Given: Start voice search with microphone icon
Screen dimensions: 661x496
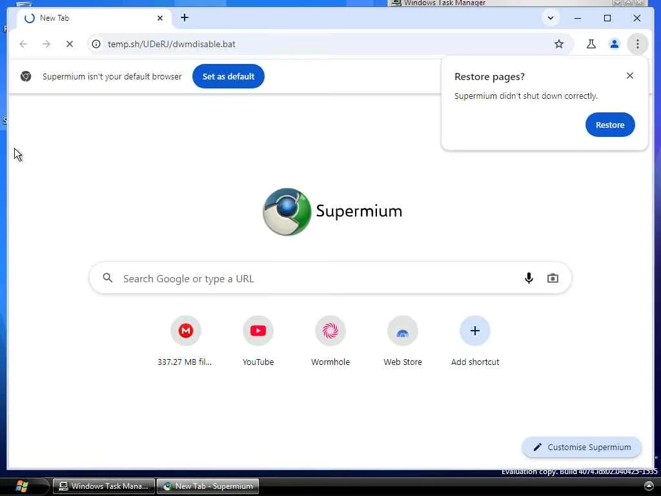Looking at the screenshot, I should (529, 278).
